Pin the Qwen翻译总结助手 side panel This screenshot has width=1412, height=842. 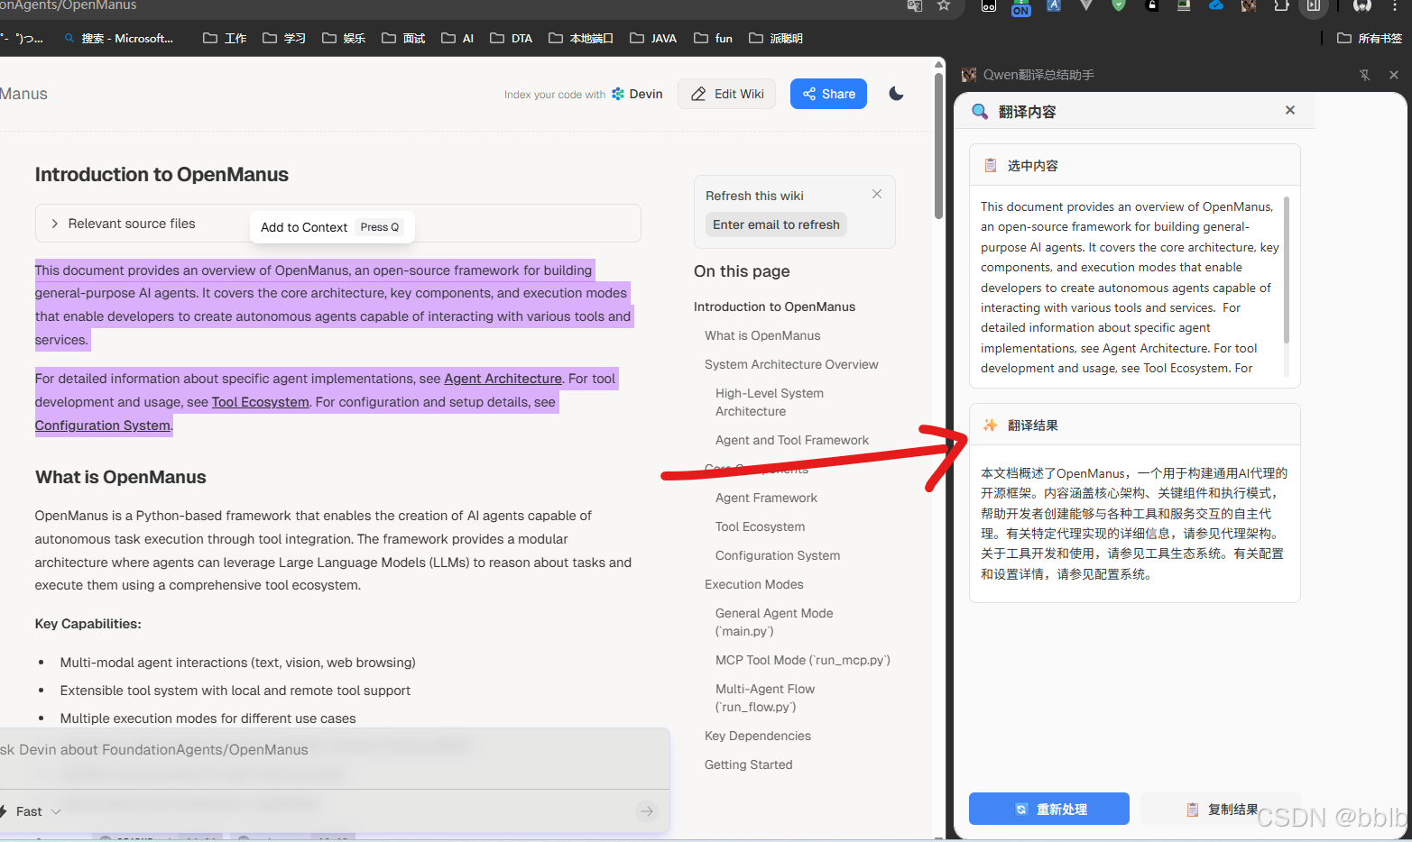(1364, 75)
